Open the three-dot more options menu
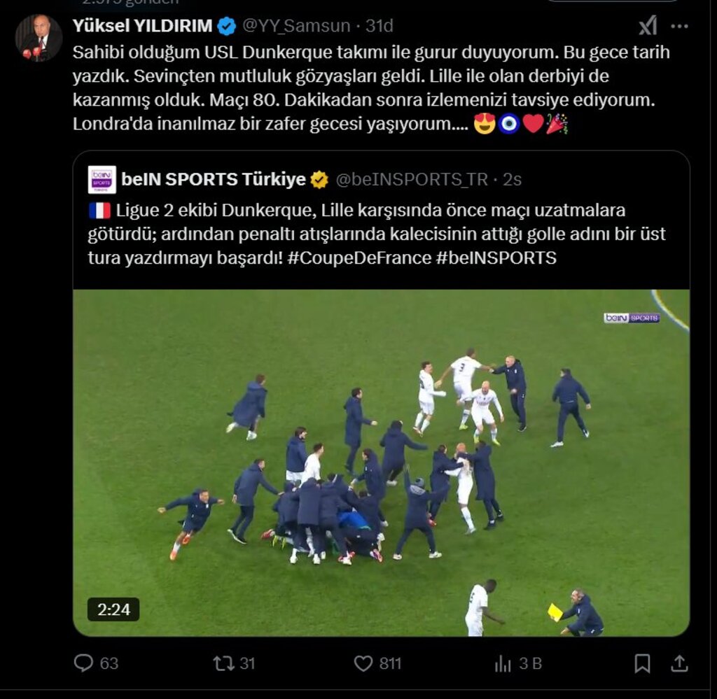 (679, 27)
